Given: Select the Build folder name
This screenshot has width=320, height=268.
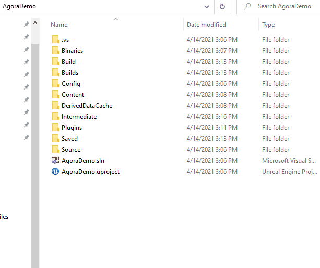Looking at the screenshot, I should (x=68, y=62).
